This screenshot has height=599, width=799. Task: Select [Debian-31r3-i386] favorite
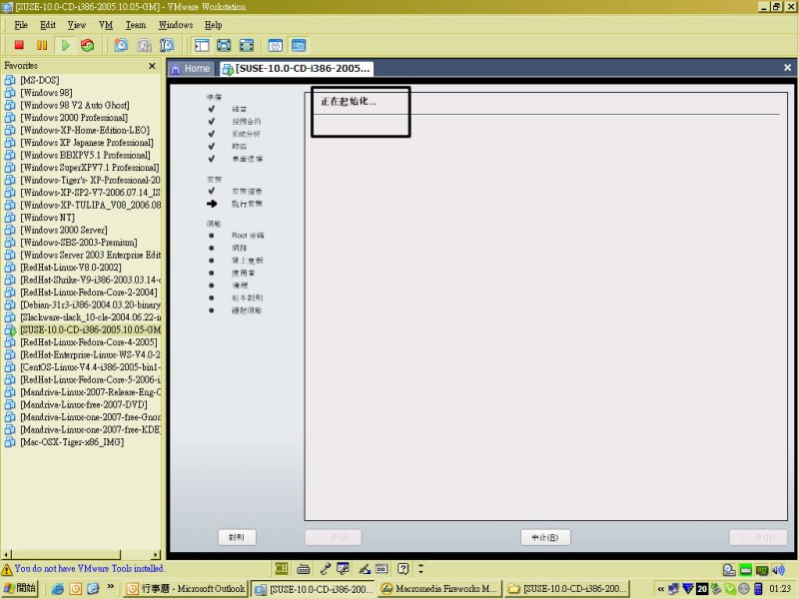[x=90, y=305]
